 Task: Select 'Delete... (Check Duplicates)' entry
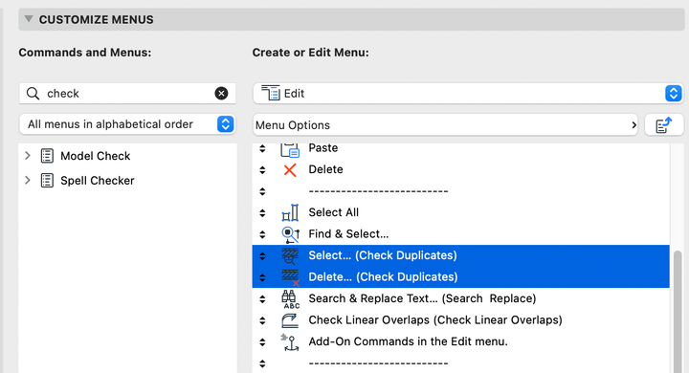pyautogui.click(x=383, y=276)
